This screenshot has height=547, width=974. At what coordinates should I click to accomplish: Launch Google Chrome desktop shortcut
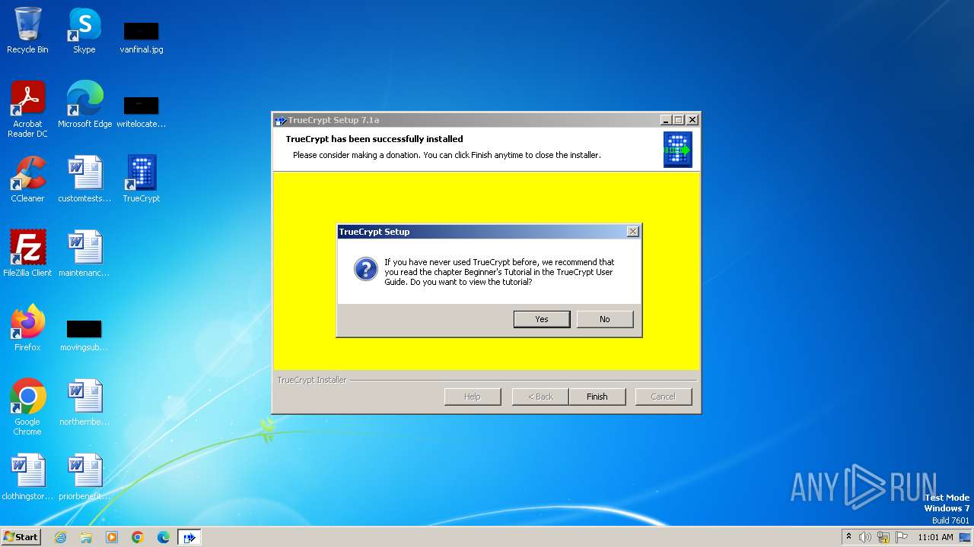[x=27, y=406]
